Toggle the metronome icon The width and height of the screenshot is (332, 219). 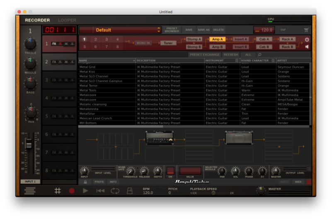(130, 191)
